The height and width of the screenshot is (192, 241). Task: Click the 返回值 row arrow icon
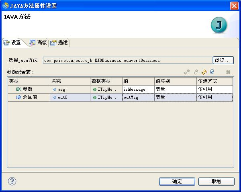tap(18, 97)
